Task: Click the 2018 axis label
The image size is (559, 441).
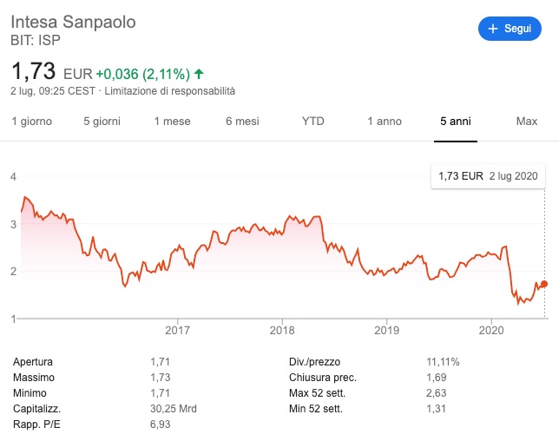Action: [282, 330]
